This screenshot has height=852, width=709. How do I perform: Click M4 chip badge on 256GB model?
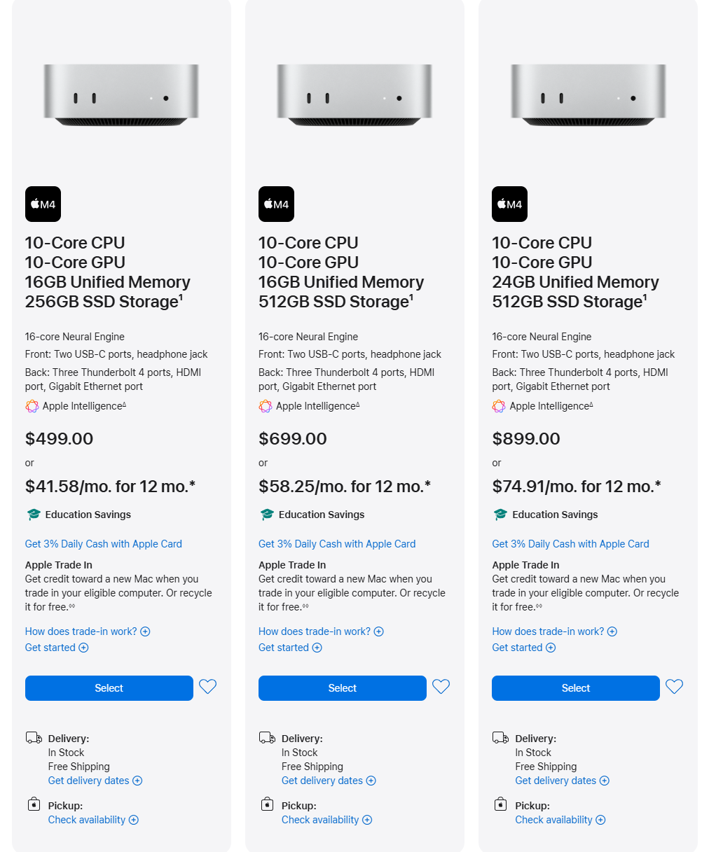click(x=43, y=204)
